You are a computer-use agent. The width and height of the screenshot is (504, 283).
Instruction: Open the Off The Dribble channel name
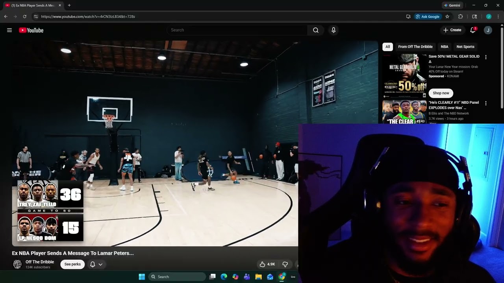(x=40, y=262)
